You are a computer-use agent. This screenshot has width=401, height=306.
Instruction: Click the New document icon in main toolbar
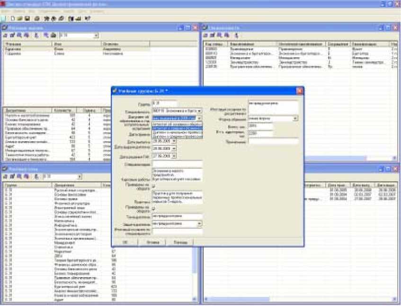click(x=12, y=18)
